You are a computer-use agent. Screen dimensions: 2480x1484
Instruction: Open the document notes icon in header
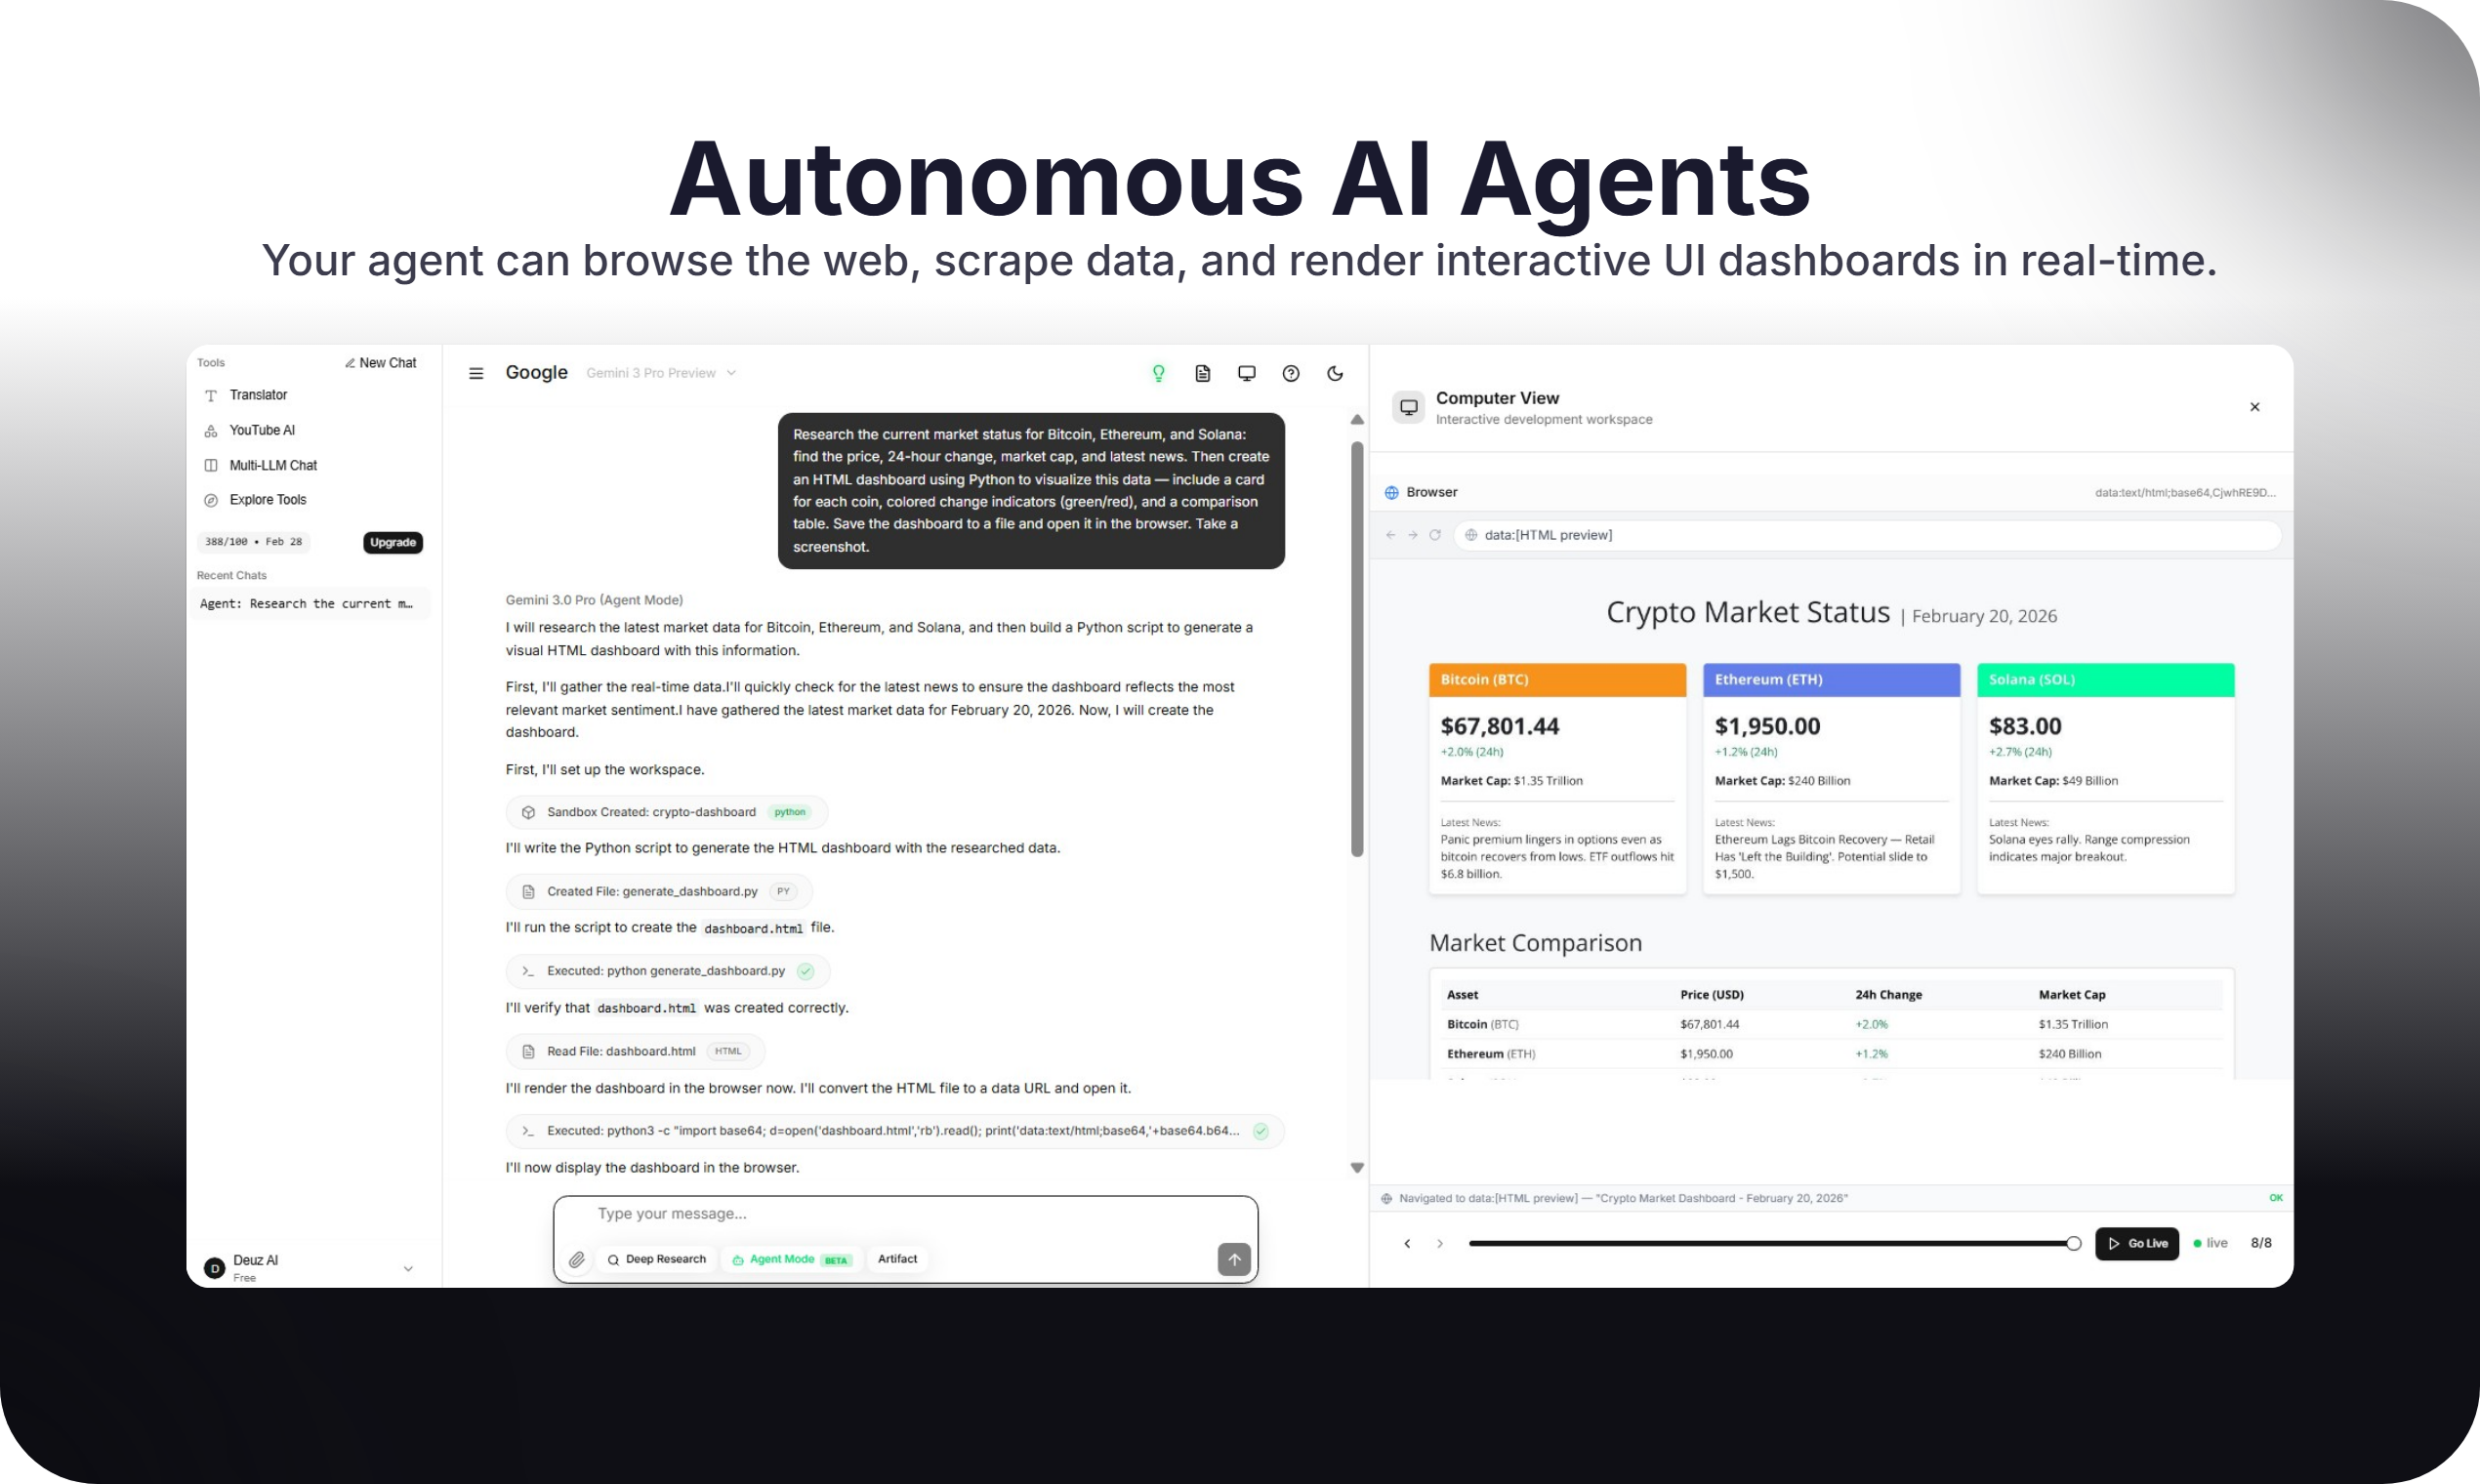pos(1203,373)
